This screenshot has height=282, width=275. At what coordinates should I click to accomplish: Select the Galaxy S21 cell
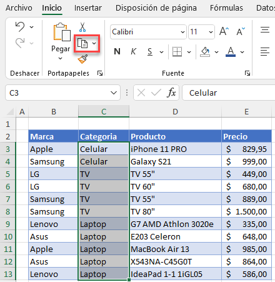175,162
